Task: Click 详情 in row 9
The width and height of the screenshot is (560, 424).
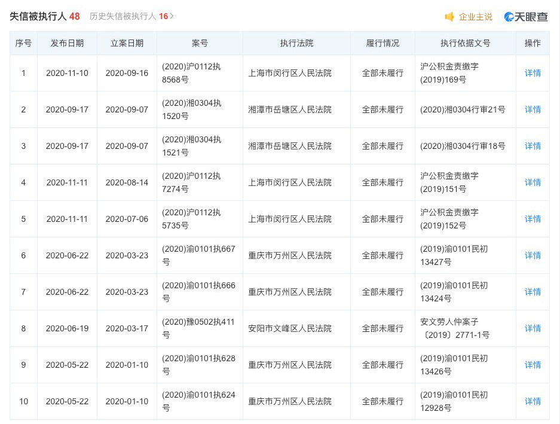Action: pos(533,365)
